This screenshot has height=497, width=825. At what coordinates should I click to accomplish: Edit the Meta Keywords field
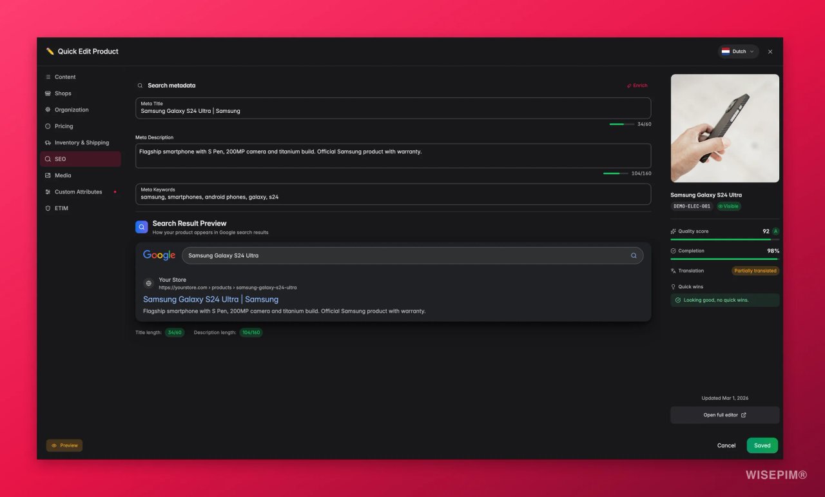[x=393, y=194]
